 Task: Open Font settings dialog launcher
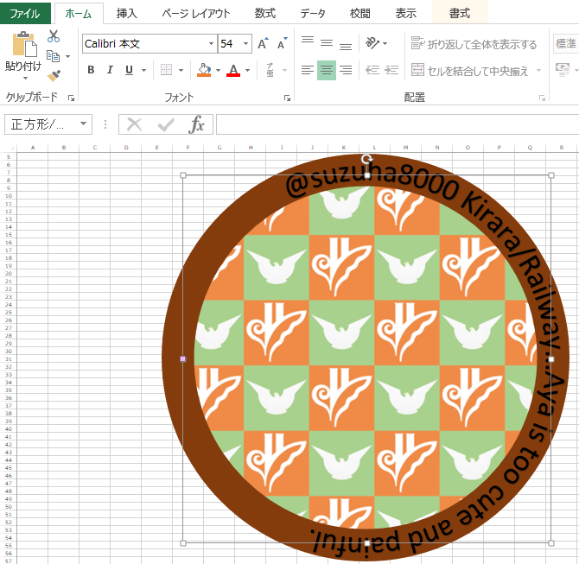tap(287, 98)
